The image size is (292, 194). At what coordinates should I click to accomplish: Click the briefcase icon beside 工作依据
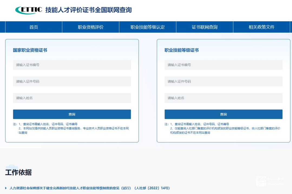[11, 168]
